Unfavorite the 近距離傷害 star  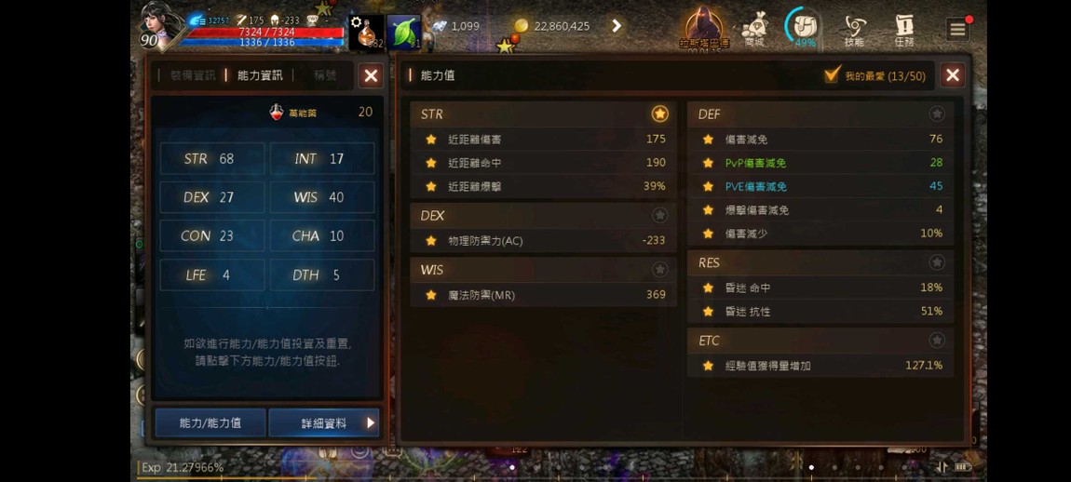click(x=431, y=140)
